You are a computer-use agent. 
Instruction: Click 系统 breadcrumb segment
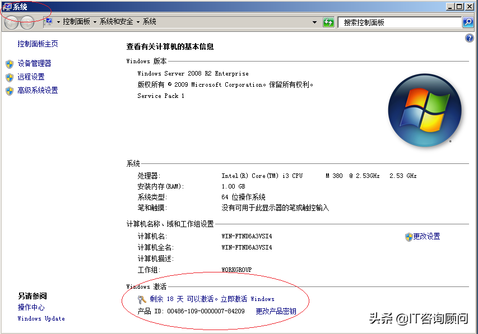[x=150, y=22]
